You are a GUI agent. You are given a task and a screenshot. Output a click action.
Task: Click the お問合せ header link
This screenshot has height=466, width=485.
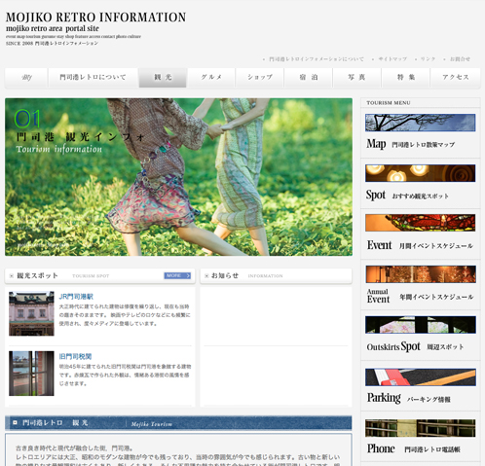point(460,59)
